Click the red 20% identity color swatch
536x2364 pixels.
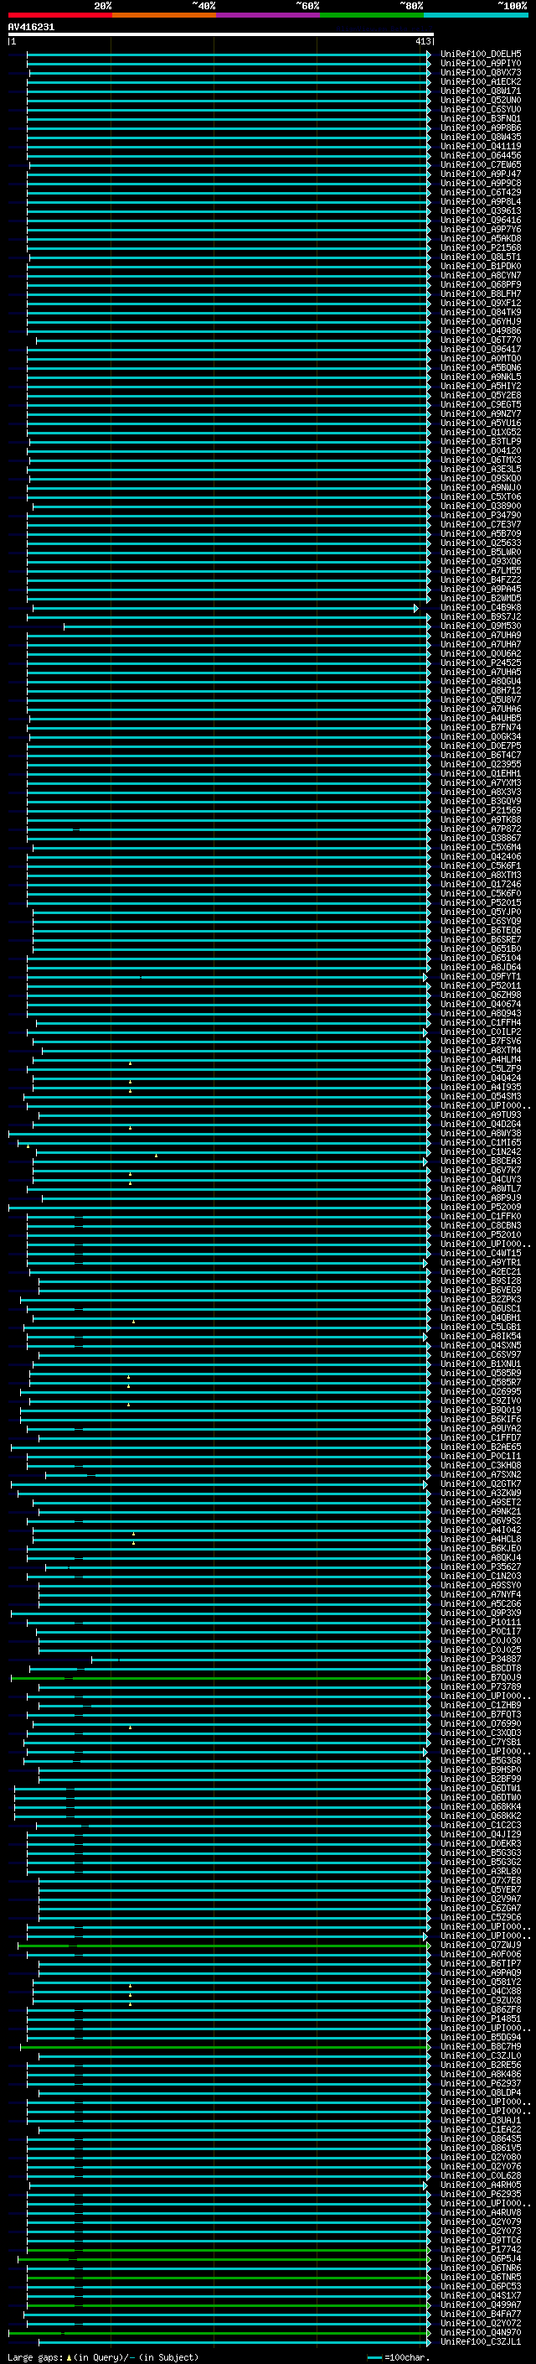[59, 15]
